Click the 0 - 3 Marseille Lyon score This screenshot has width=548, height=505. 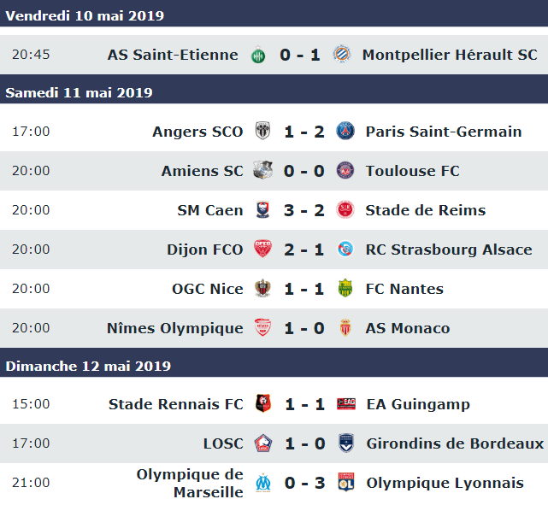304,483
